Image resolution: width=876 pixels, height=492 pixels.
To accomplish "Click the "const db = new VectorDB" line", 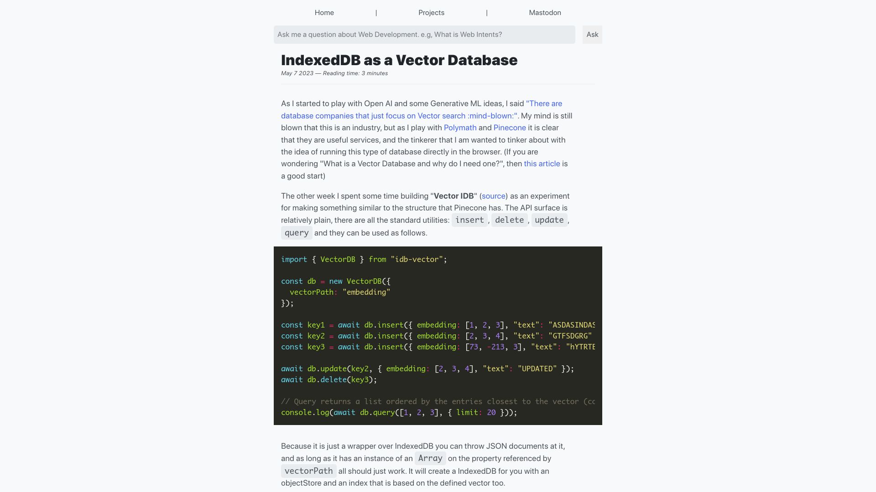I will click(336, 282).
